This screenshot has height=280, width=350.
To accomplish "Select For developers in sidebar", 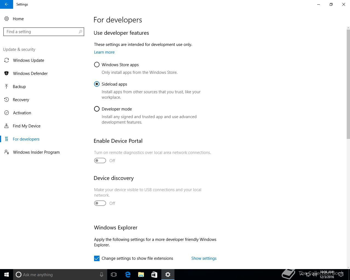I will 44,139.
